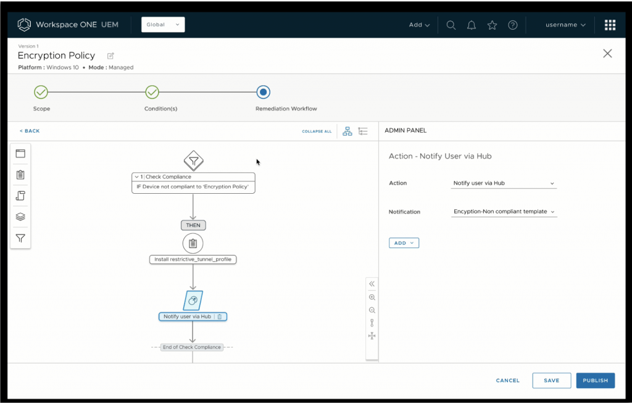Screen dimensions: 632x403
Task: Click the search magnifier icon in header
Action: 451,25
